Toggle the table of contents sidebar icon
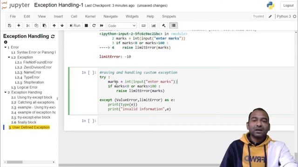298x167 pixels. (x=174, y=26)
